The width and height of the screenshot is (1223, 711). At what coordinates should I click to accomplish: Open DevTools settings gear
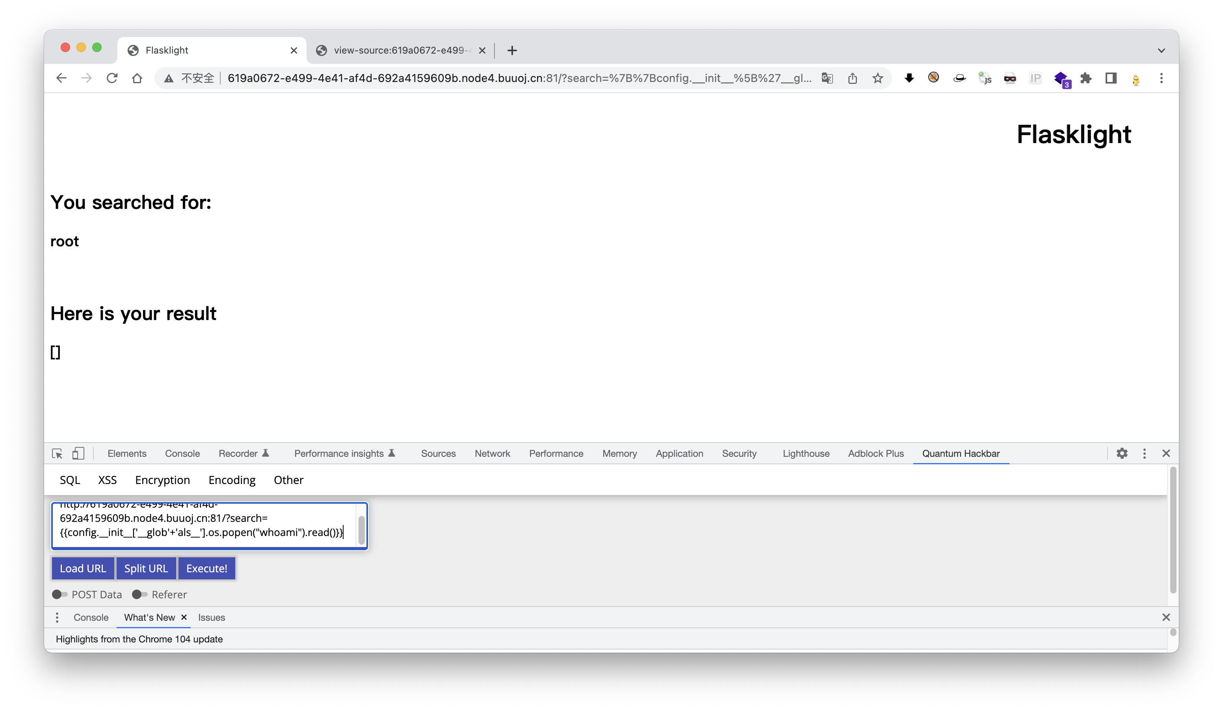click(1122, 453)
